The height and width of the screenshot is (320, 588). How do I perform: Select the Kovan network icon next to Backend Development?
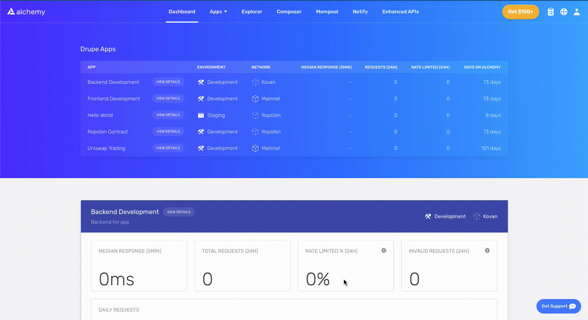255,82
